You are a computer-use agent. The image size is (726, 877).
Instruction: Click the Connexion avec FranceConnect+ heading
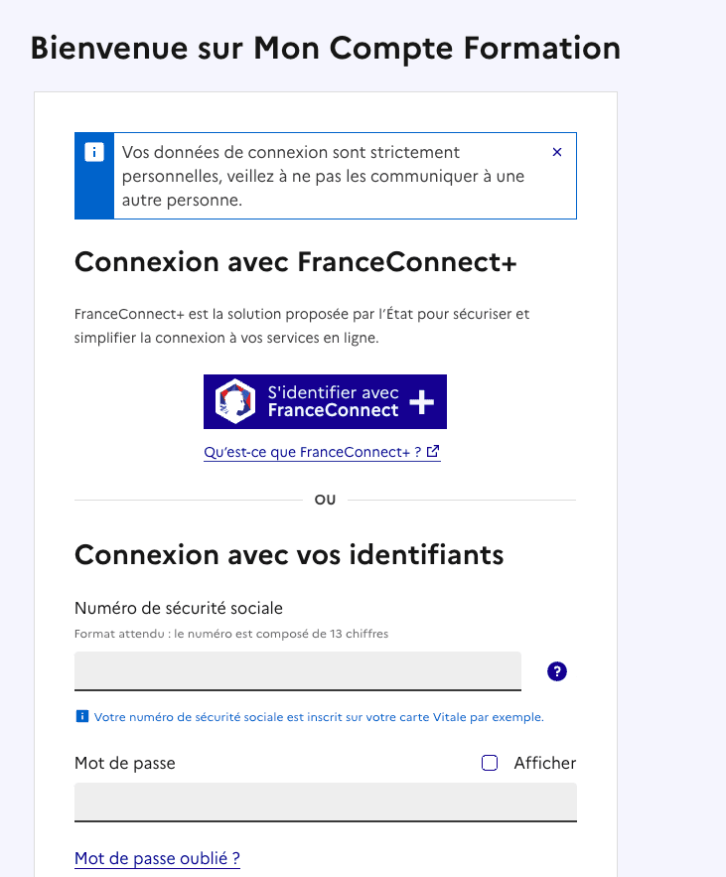(x=296, y=262)
